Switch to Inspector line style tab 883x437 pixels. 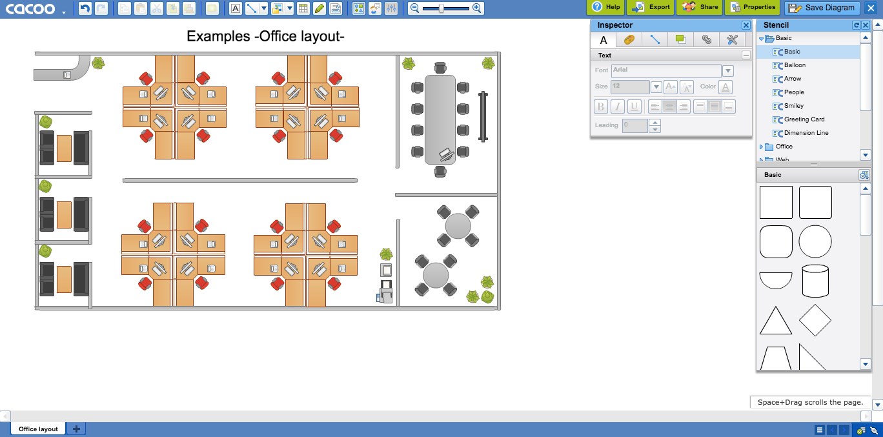[655, 39]
